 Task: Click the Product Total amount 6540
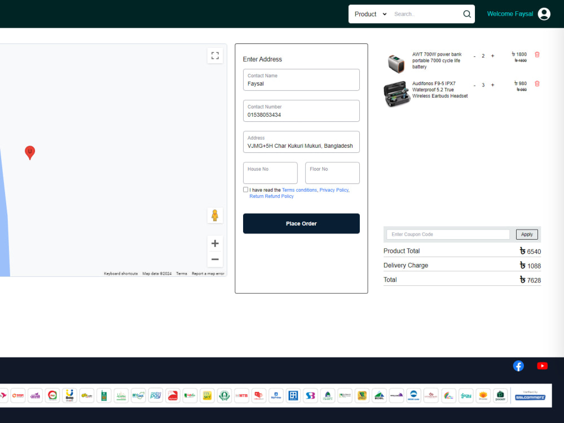pyautogui.click(x=530, y=252)
